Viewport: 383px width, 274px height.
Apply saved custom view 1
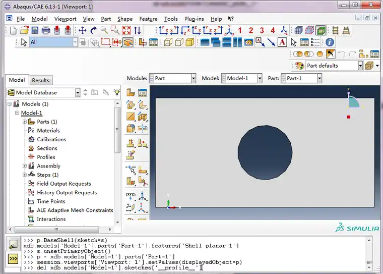[240, 31]
